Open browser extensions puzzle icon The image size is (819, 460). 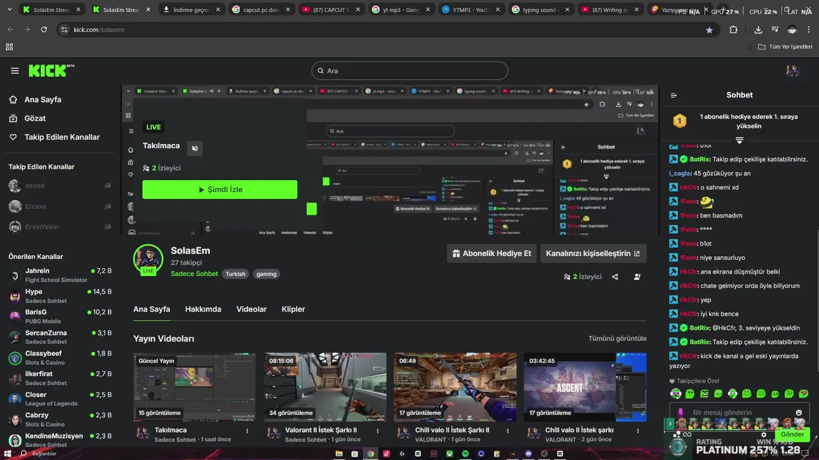[x=733, y=29]
